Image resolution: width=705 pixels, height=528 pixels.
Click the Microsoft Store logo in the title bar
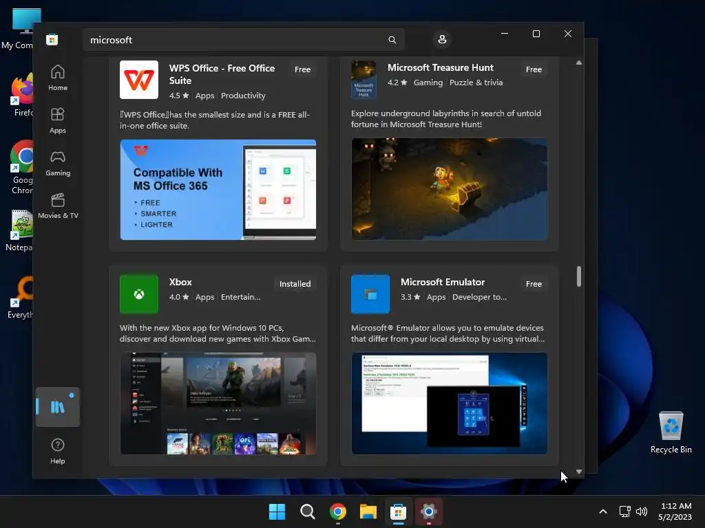52,39
